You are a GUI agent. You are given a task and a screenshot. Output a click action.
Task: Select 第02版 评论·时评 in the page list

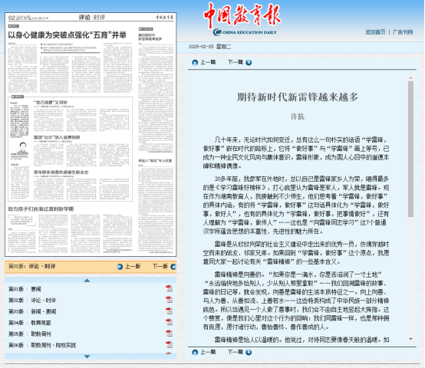pyautogui.click(x=32, y=301)
